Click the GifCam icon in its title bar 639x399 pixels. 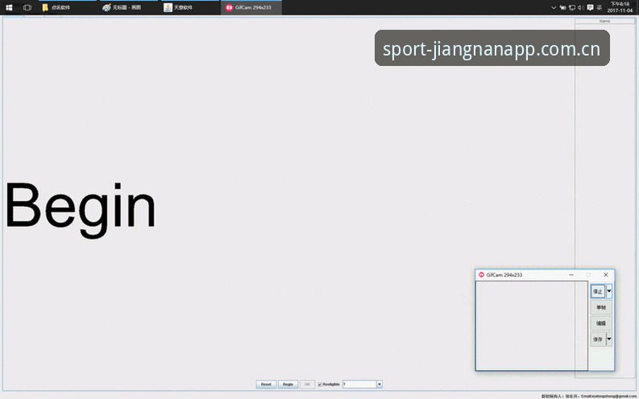(481, 274)
